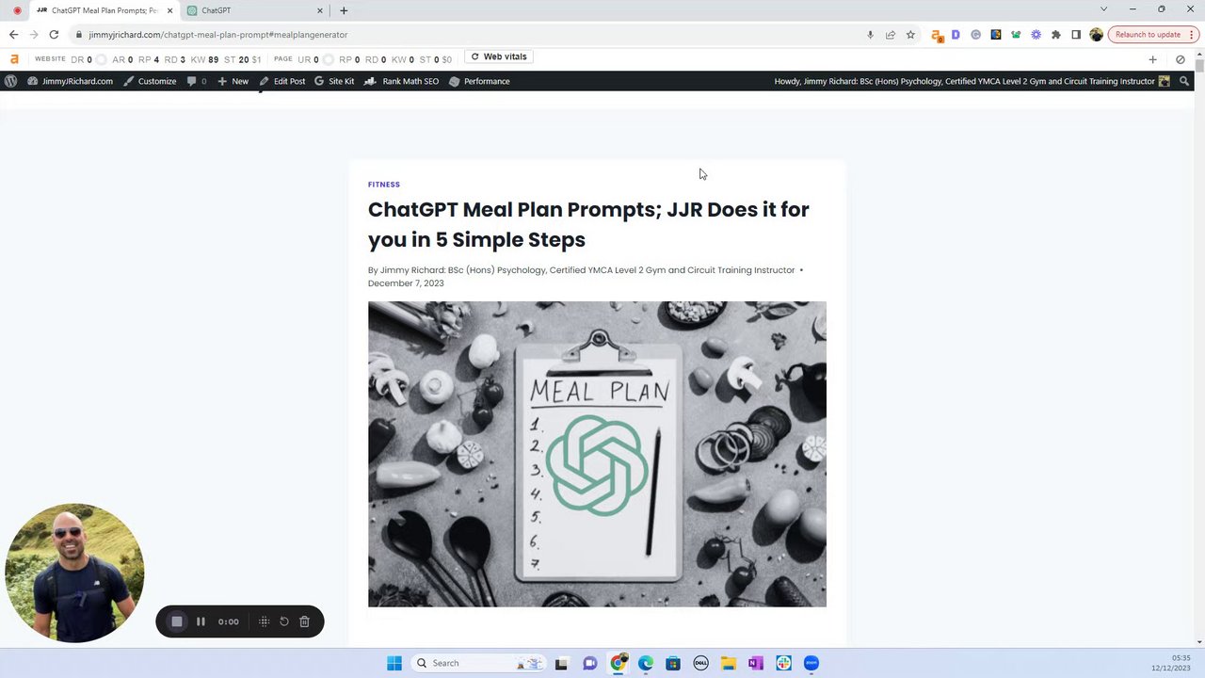Activate voice search microphone in address bar
The height and width of the screenshot is (678, 1205).
870,35
